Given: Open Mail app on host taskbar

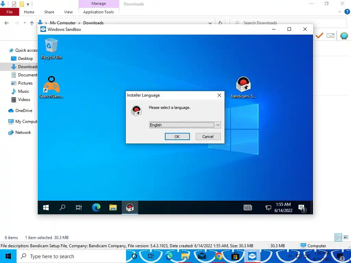Looking at the screenshot, I should pyautogui.click(x=202, y=256).
